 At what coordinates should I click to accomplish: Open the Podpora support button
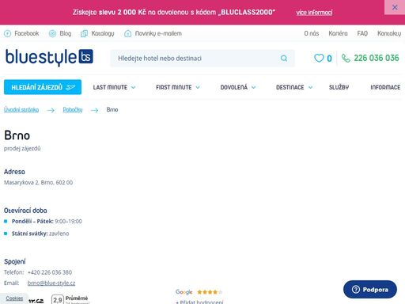(370, 290)
